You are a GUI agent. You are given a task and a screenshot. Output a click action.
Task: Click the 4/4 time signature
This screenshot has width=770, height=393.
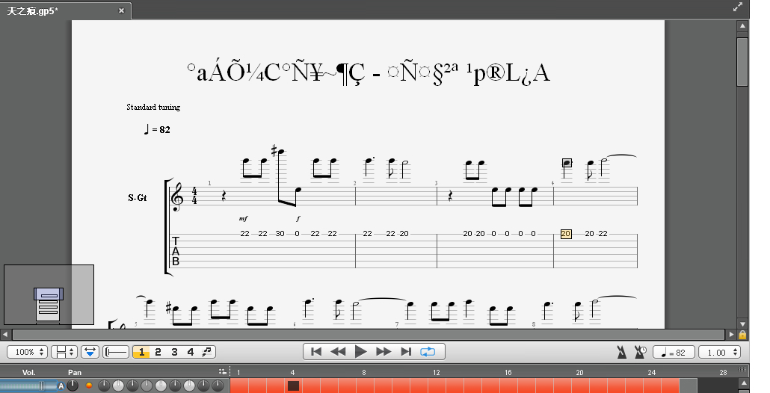[194, 196]
